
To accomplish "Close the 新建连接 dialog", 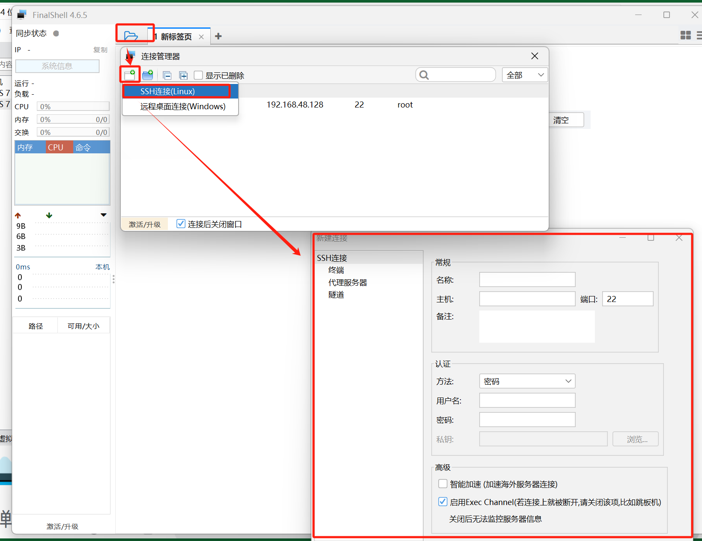I will tap(679, 238).
